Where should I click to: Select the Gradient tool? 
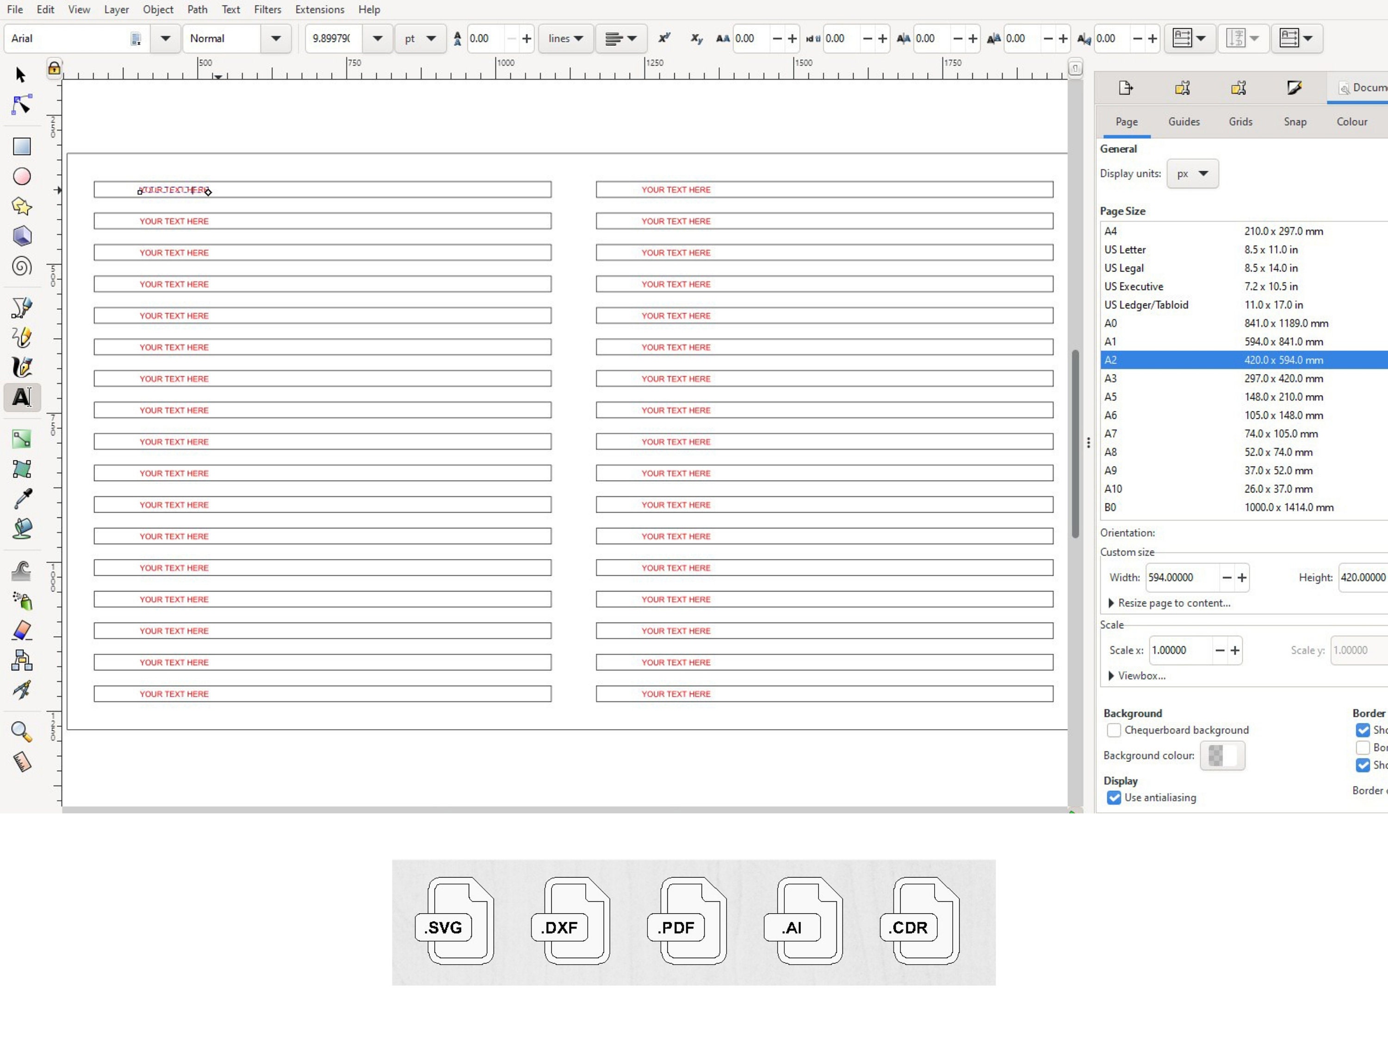click(22, 439)
